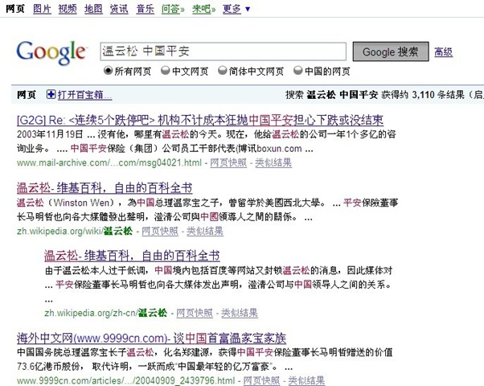Switch to 音乐 search tab
The height and width of the screenshot is (386, 484).
click(x=145, y=9)
